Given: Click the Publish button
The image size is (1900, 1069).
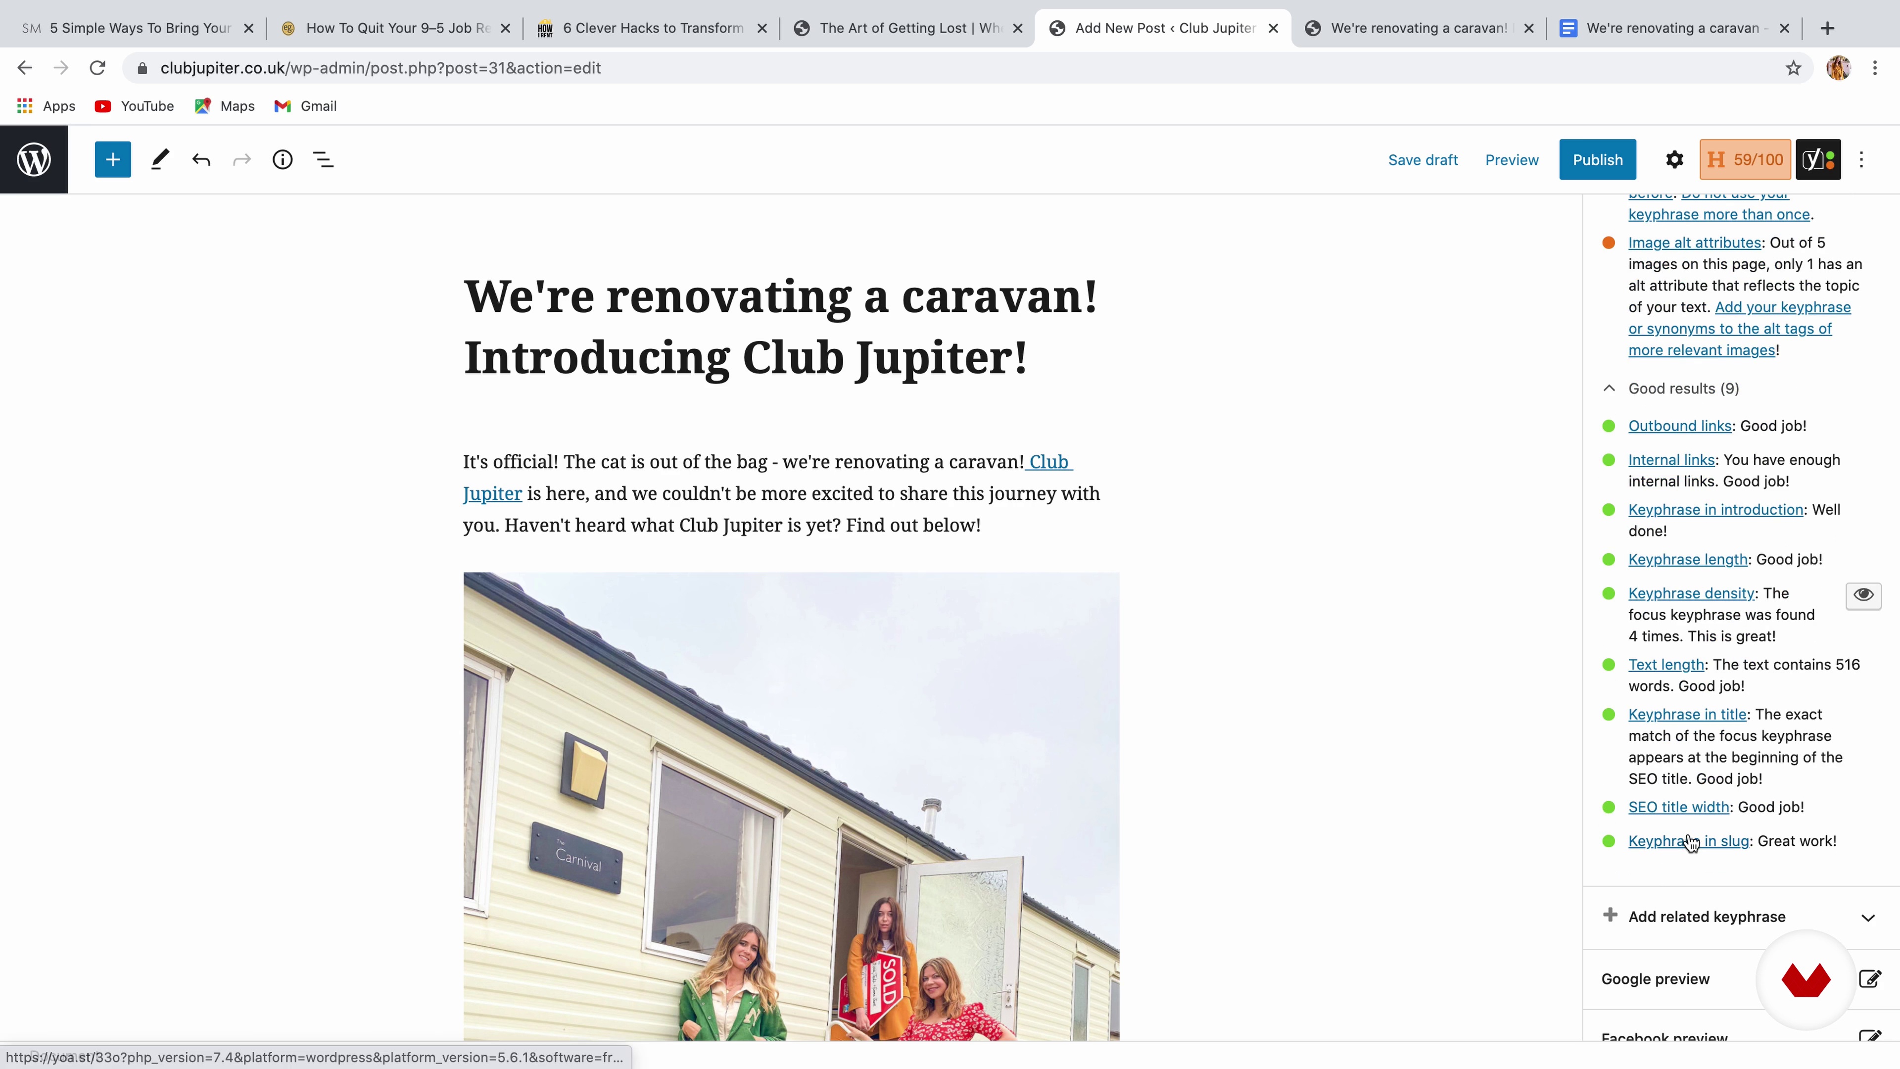Looking at the screenshot, I should (x=1598, y=159).
